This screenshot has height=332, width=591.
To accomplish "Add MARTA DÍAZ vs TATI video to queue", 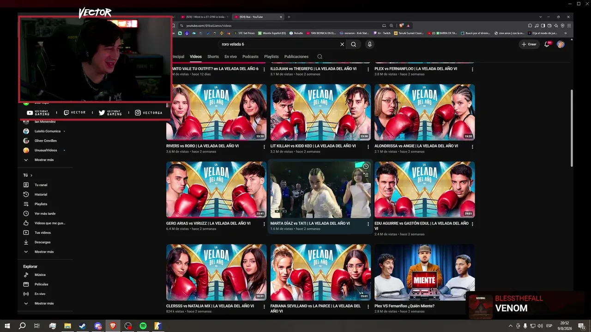I will click(366, 175).
